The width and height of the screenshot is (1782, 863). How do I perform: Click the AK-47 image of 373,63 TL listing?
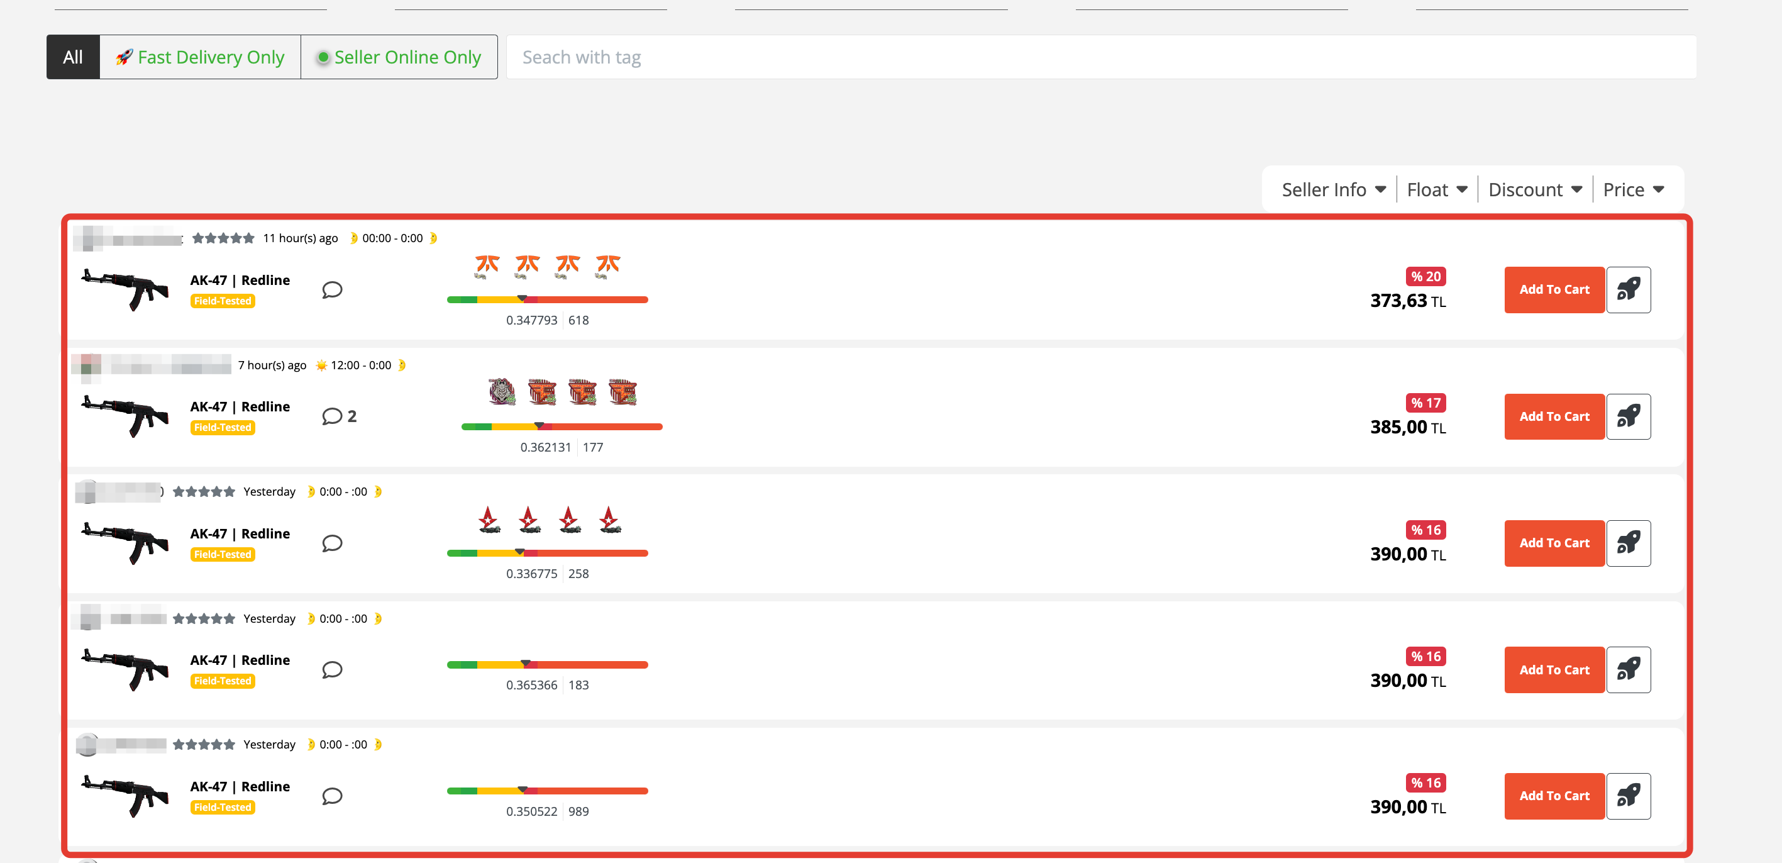click(x=125, y=289)
